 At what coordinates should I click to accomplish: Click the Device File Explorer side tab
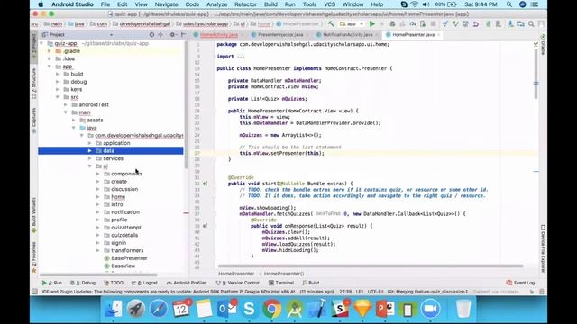(x=543, y=248)
